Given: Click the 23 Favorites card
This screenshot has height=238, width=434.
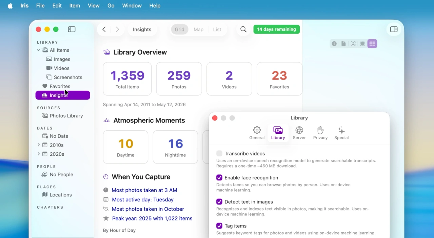Looking at the screenshot, I should coord(279,79).
